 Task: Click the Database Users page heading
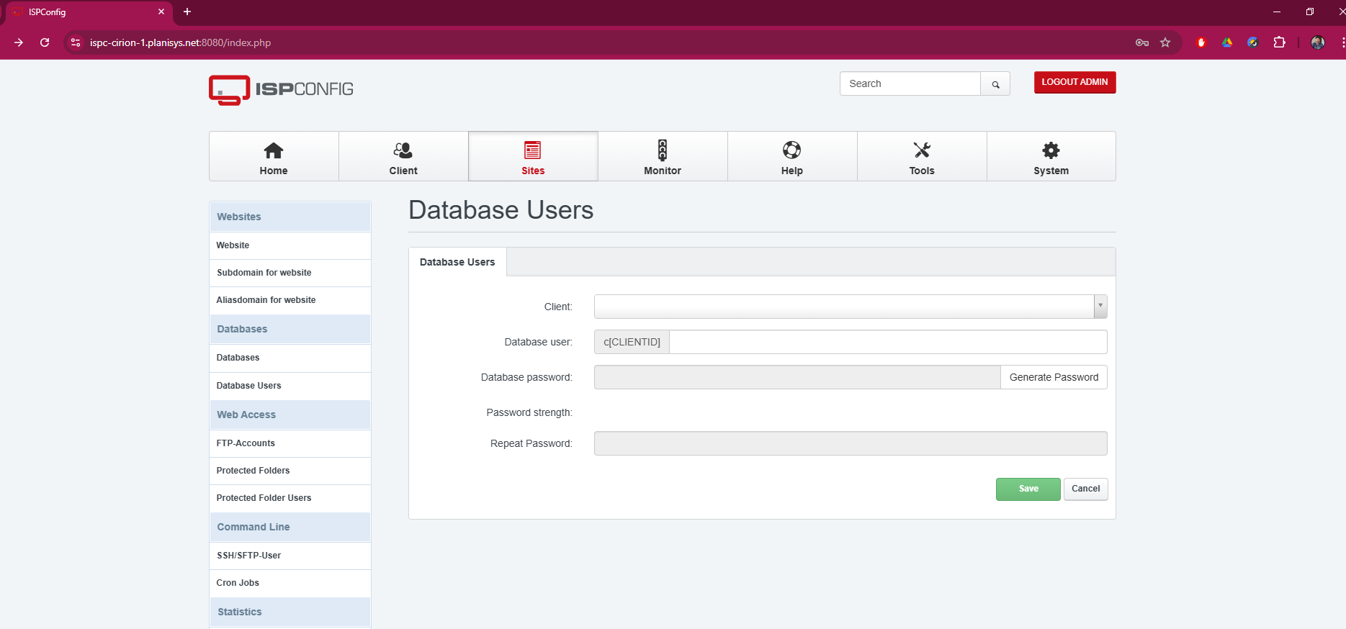click(x=501, y=210)
